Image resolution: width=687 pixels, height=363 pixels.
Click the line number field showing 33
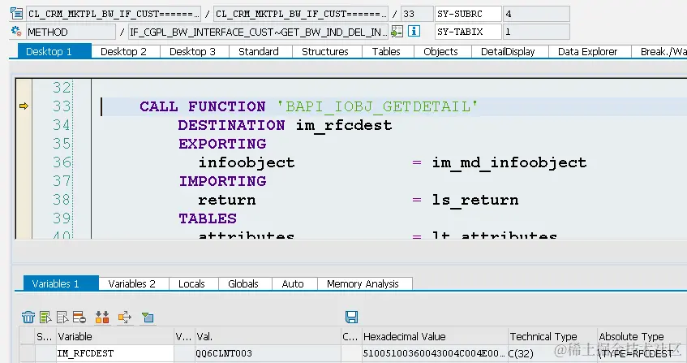click(x=417, y=14)
